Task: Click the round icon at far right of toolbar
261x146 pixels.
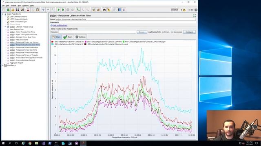Action: click(x=196, y=10)
